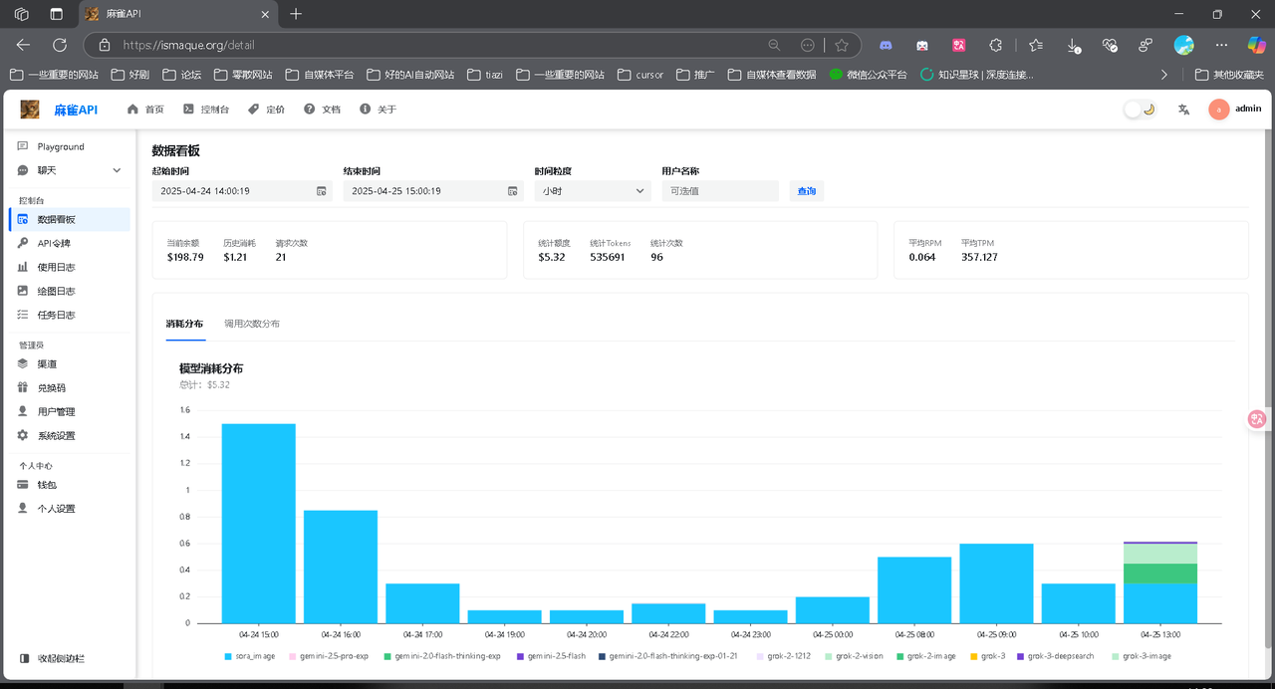1275x689 pixels.
Task: Toggle the dark mode switch
Action: (x=1140, y=110)
